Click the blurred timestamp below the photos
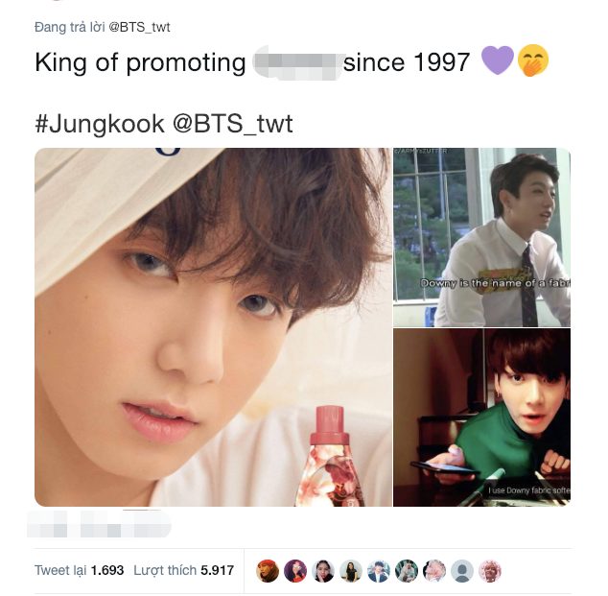 100,523
